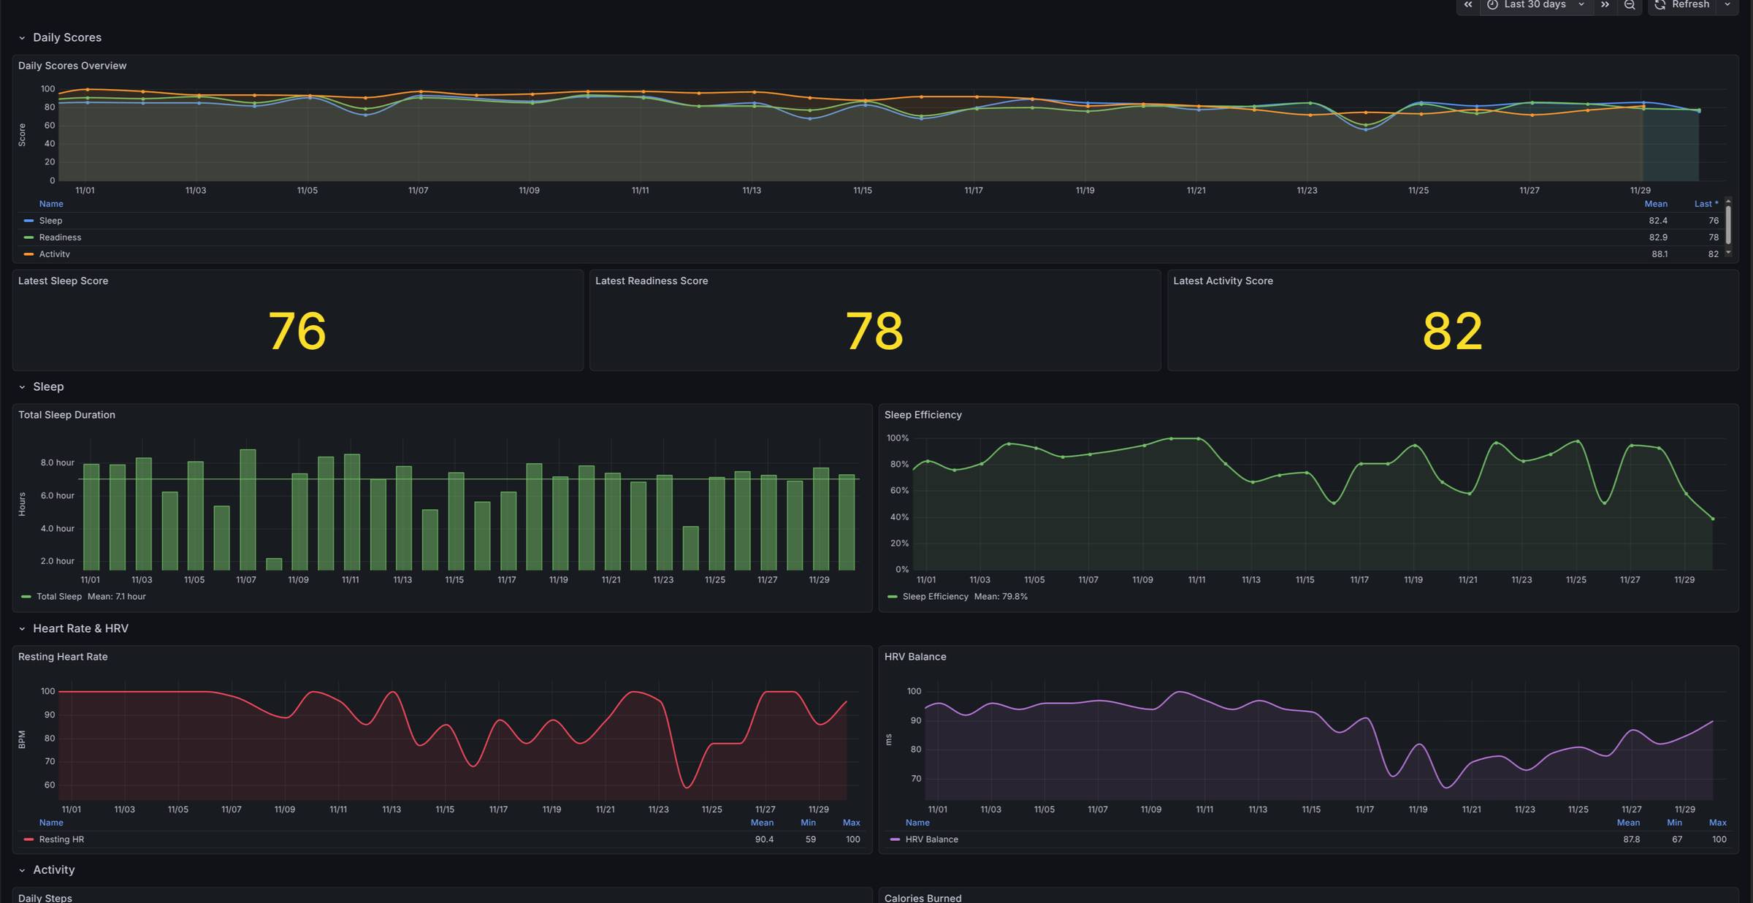Click the HRV Balance legend color swatch
This screenshot has width=1753, height=903.
[x=895, y=839]
